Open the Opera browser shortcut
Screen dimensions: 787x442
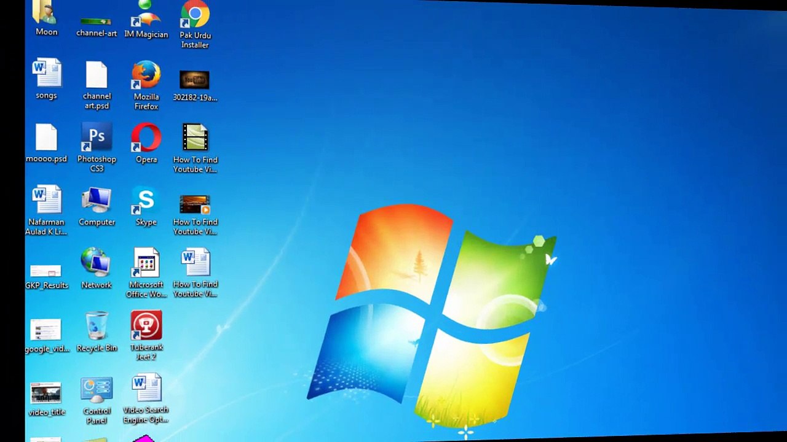pyautogui.click(x=146, y=143)
